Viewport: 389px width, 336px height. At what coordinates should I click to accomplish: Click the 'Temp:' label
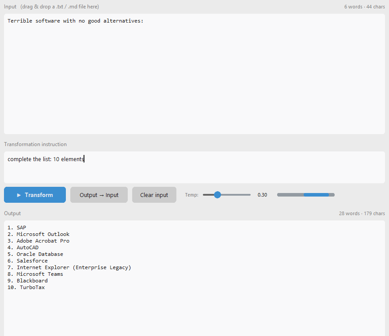191,195
